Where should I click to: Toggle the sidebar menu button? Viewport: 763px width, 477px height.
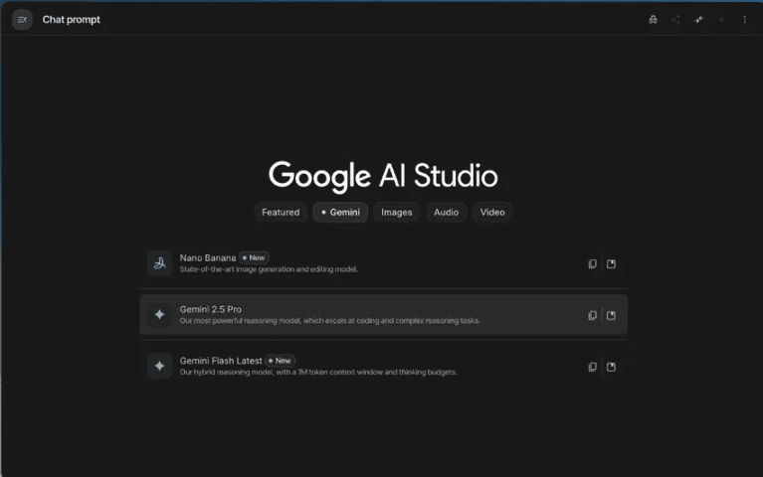click(x=22, y=20)
